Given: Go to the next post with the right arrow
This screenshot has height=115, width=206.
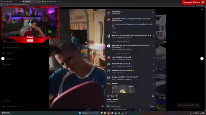Looking at the screenshot, I should [202, 58].
